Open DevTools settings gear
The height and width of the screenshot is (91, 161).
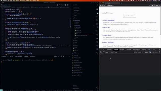point(154,50)
